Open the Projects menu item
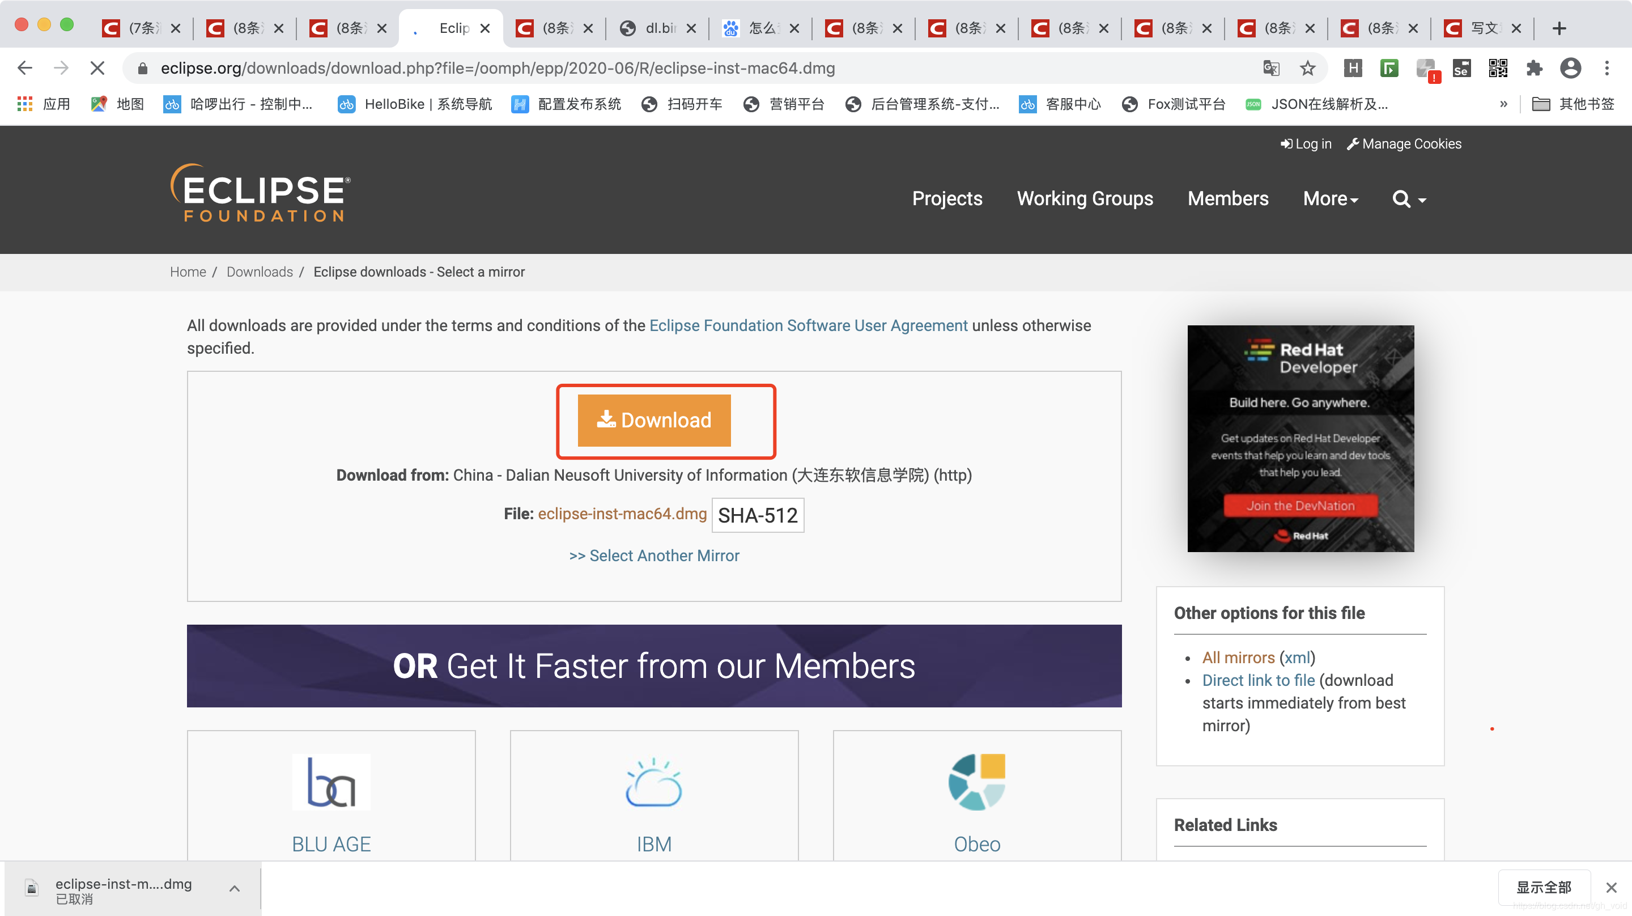Viewport: 1632px width, 916px height. [x=946, y=198]
